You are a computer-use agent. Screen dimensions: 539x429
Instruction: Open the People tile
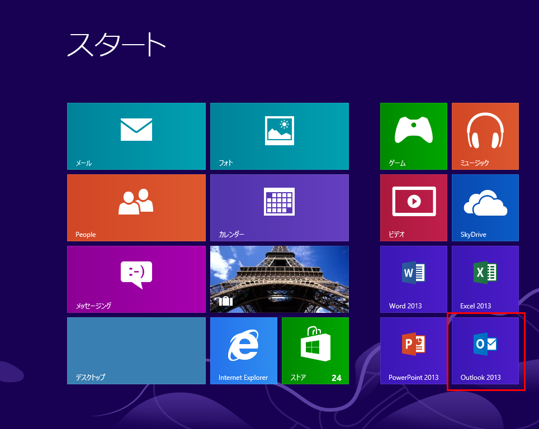click(x=136, y=208)
